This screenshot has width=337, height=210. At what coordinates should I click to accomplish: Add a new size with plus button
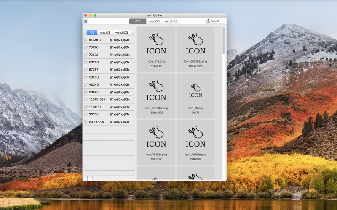[x=85, y=178]
